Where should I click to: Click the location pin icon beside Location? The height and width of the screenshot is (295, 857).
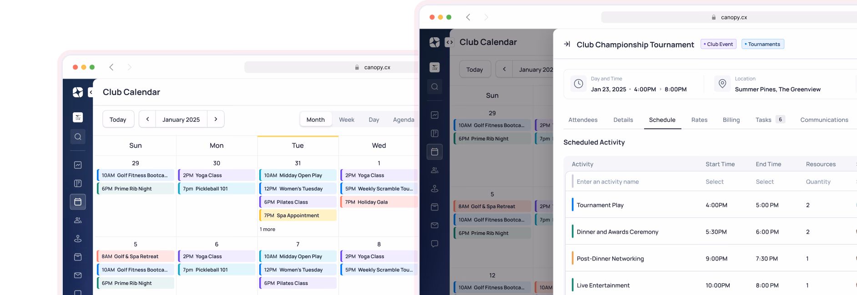(x=722, y=84)
